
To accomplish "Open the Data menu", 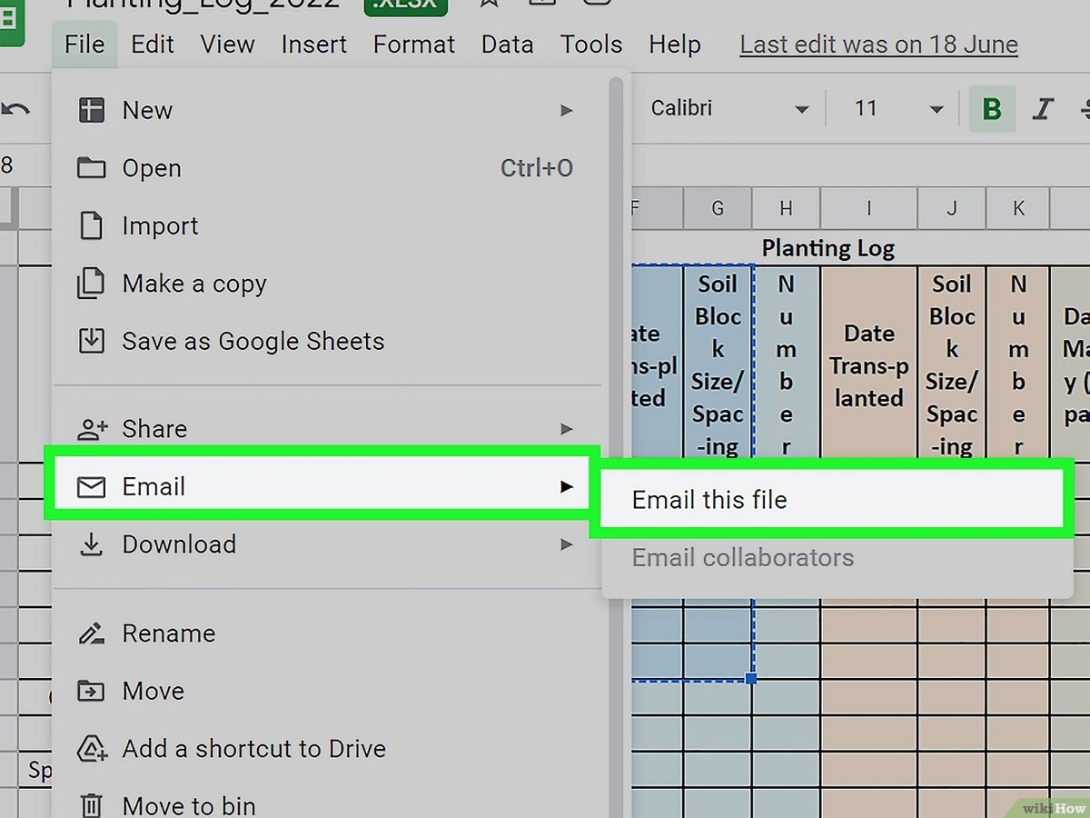I will coord(507,45).
